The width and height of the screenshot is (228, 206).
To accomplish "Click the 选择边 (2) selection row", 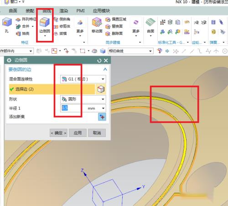I will coord(52,89).
